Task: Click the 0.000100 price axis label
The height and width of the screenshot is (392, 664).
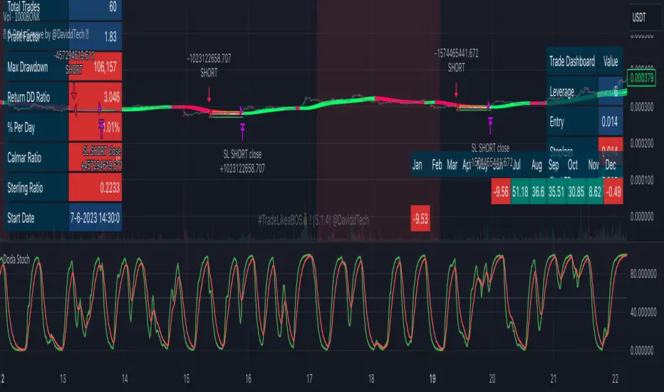Action: [641, 180]
